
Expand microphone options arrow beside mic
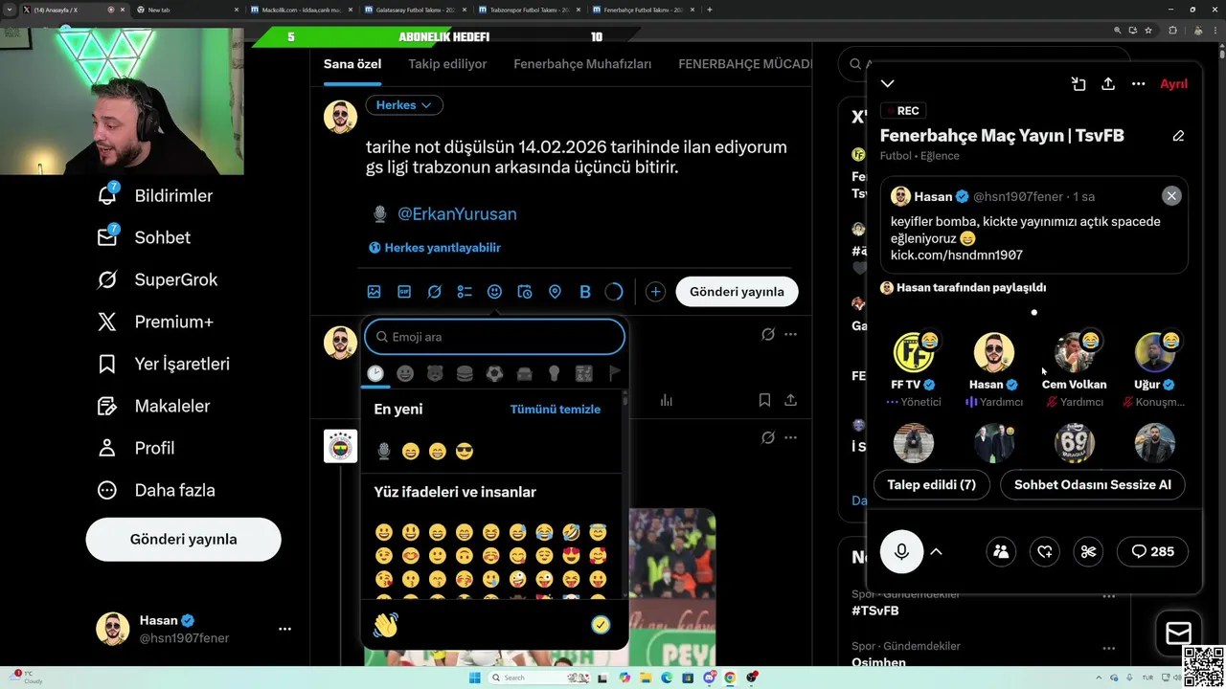point(937,551)
